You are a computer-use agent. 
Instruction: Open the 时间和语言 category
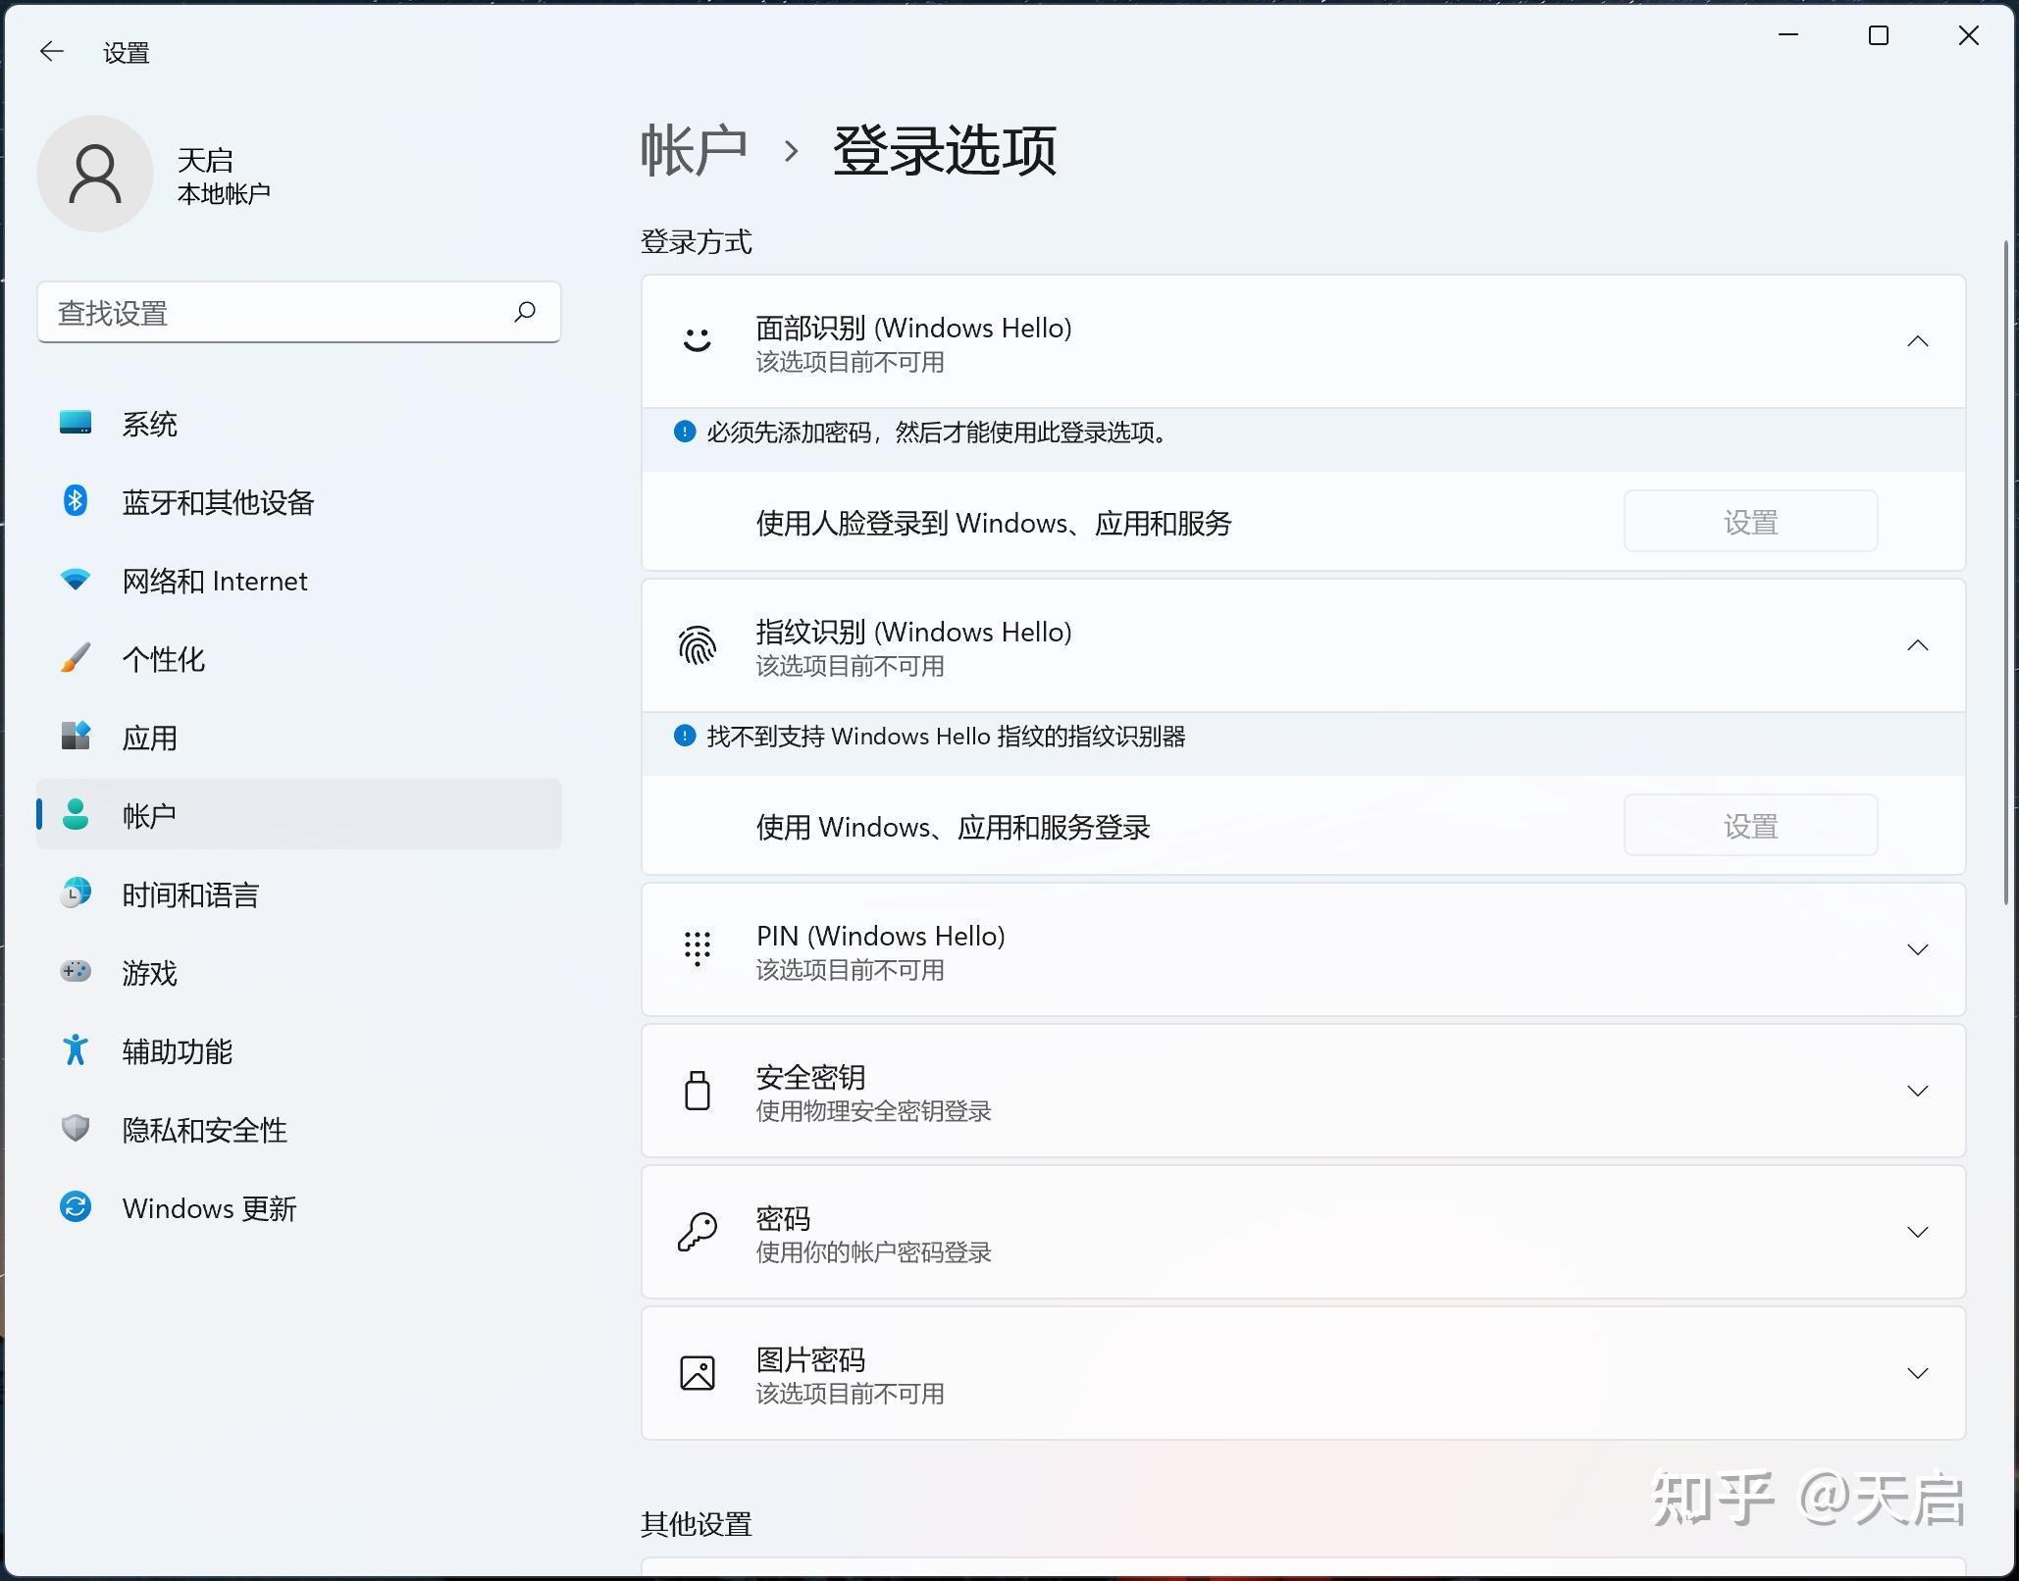click(190, 894)
